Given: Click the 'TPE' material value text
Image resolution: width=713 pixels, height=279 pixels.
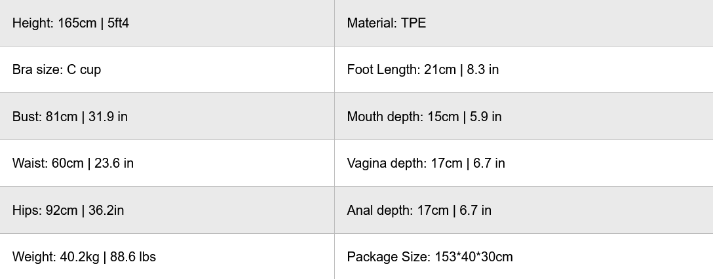Looking at the screenshot, I should 414,23.
